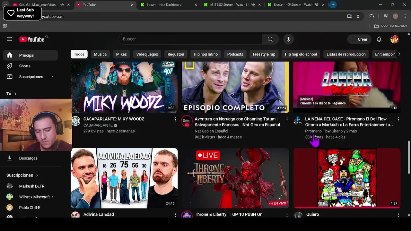Open the Adivina La Edad thumbnail
Viewport: 411px width, 231px height.
pyautogui.click(x=124, y=178)
